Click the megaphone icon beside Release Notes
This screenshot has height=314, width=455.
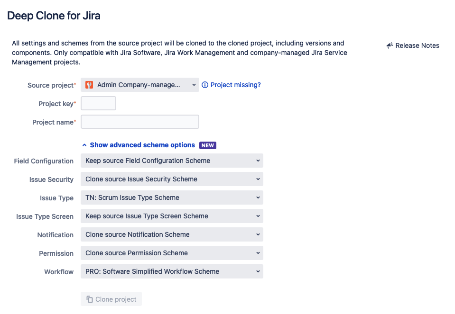(389, 45)
